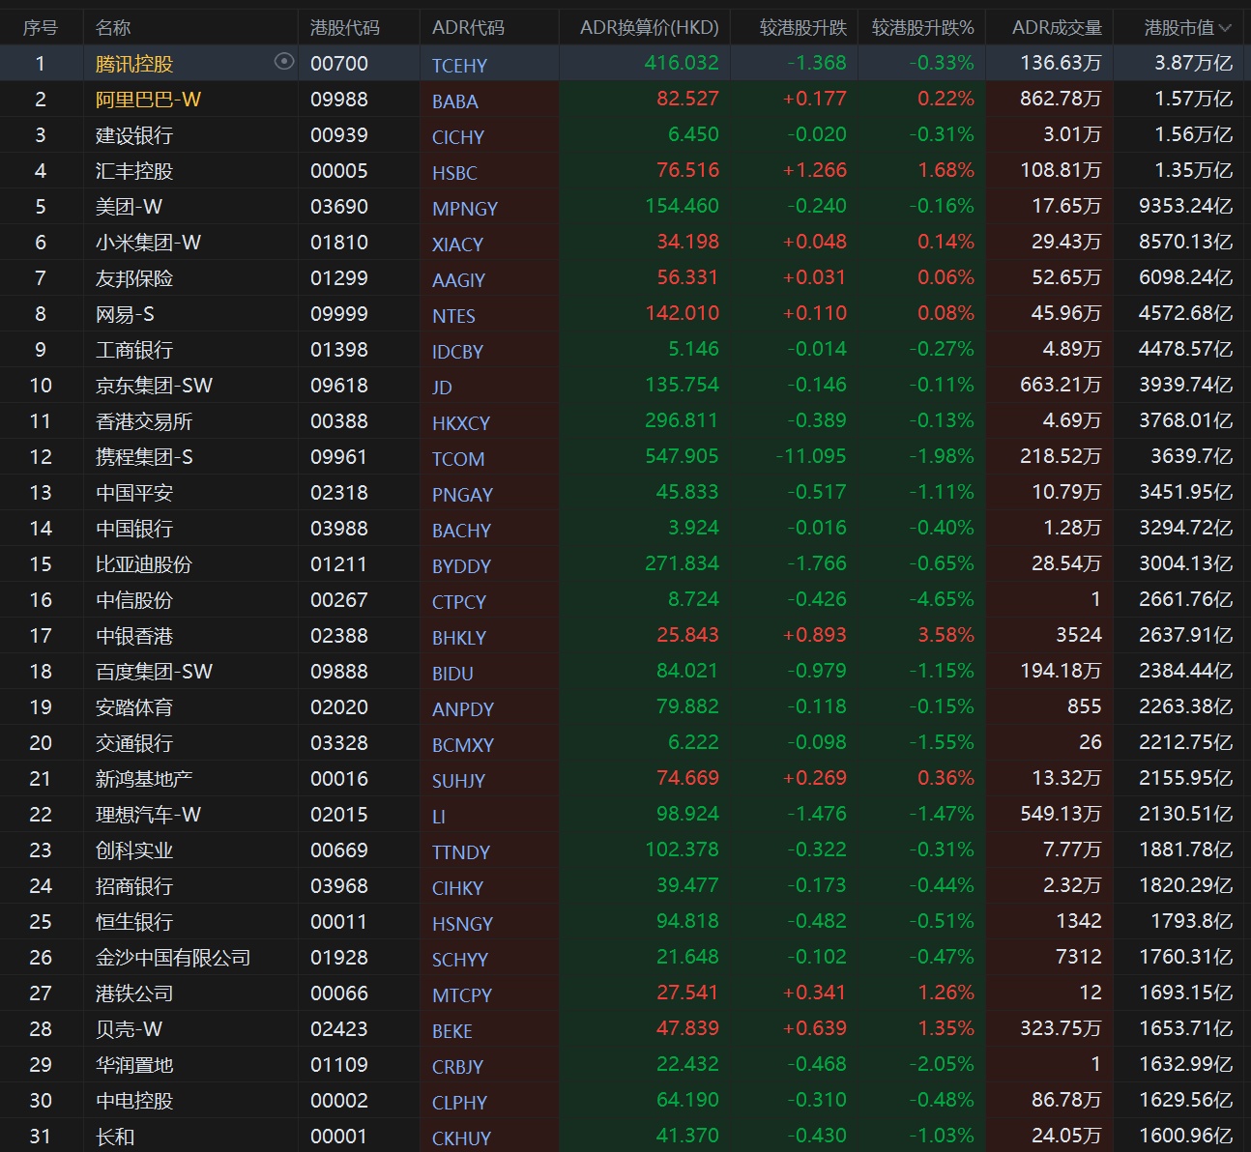Click the JD ADR code
This screenshot has height=1152, width=1251.
pyautogui.click(x=442, y=388)
